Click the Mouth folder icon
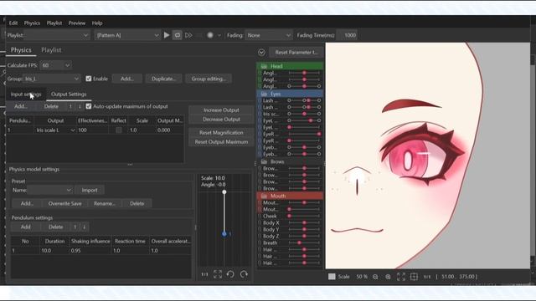 tap(264, 196)
